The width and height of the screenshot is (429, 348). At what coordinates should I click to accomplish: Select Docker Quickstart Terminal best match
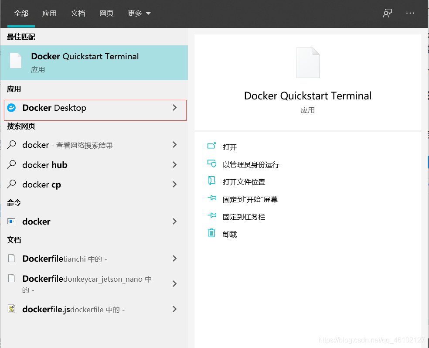94,63
